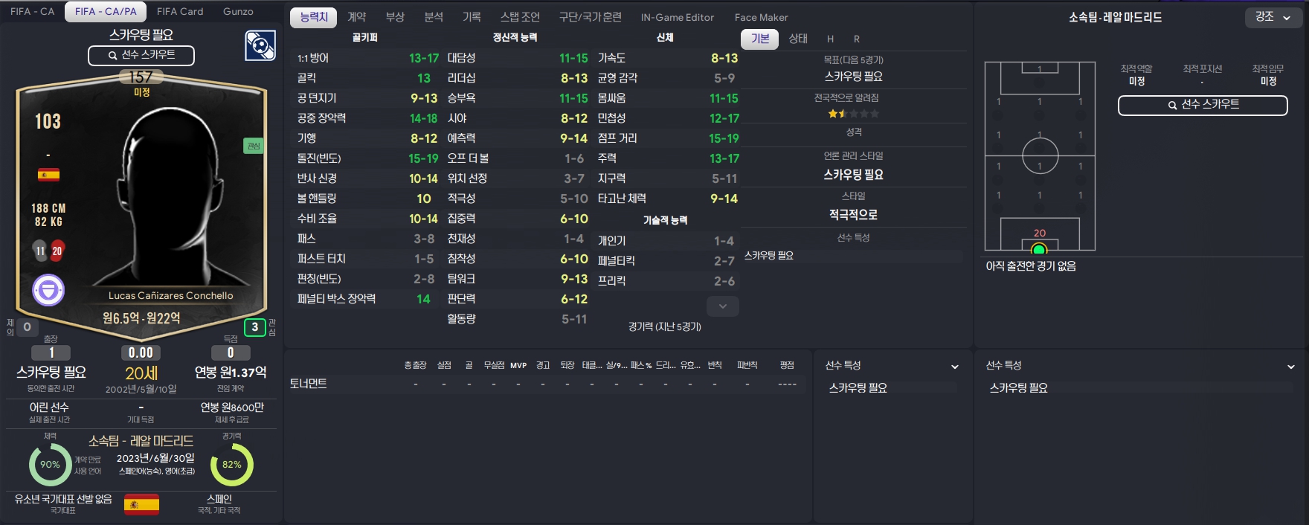1309x525 pixels.
Task: Open the FIFA Card tab
Action: [x=180, y=12]
